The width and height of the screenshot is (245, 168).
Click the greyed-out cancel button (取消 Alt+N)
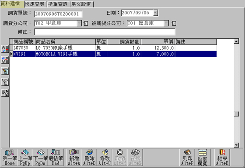coord(120,158)
